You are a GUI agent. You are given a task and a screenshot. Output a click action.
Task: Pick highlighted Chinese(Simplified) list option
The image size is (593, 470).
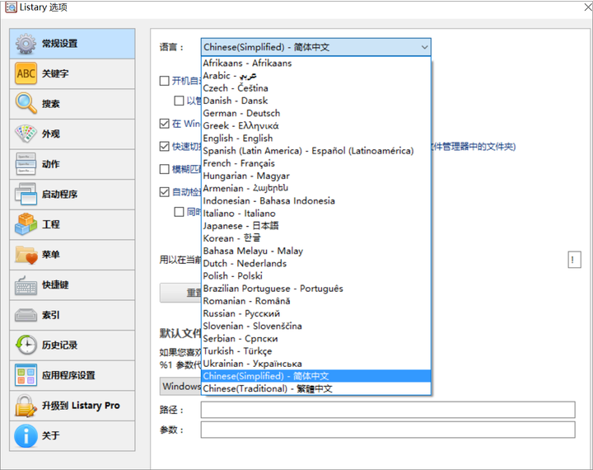(316, 376)
